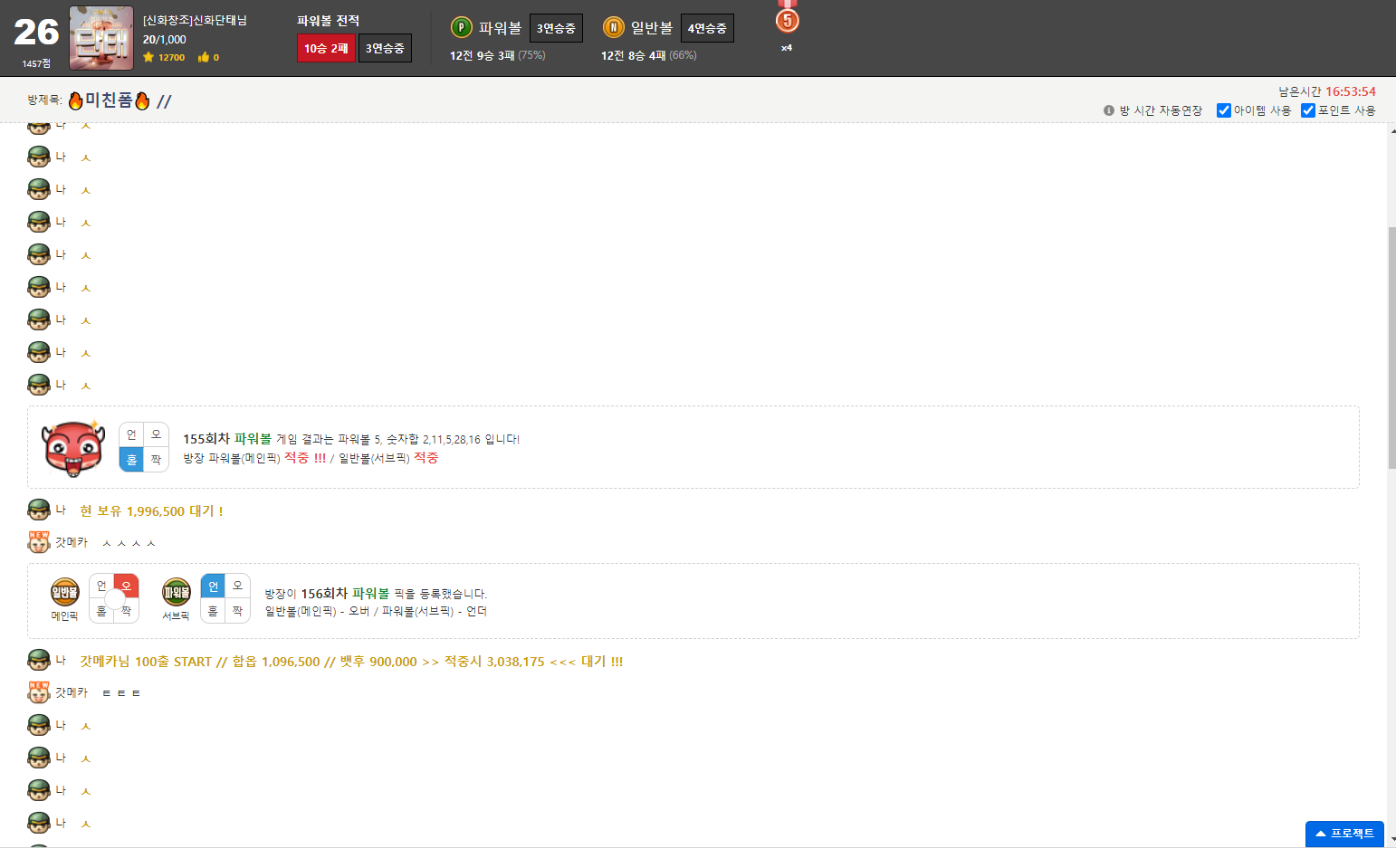Click the round 파워볼 서브픽 badge icon
Image resolution: width=1396 pixels, height=849 pixels.
[x=176, y=592]
